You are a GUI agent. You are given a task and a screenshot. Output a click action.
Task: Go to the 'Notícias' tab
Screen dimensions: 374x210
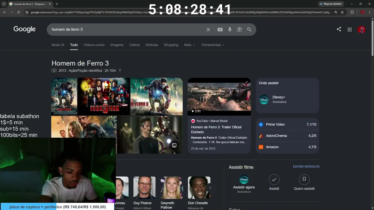click(152, 45)
